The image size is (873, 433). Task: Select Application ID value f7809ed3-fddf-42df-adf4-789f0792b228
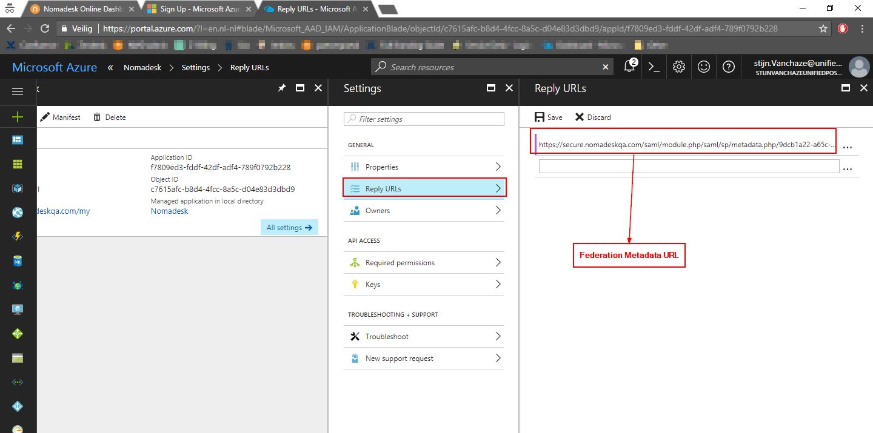coord(221,167)
